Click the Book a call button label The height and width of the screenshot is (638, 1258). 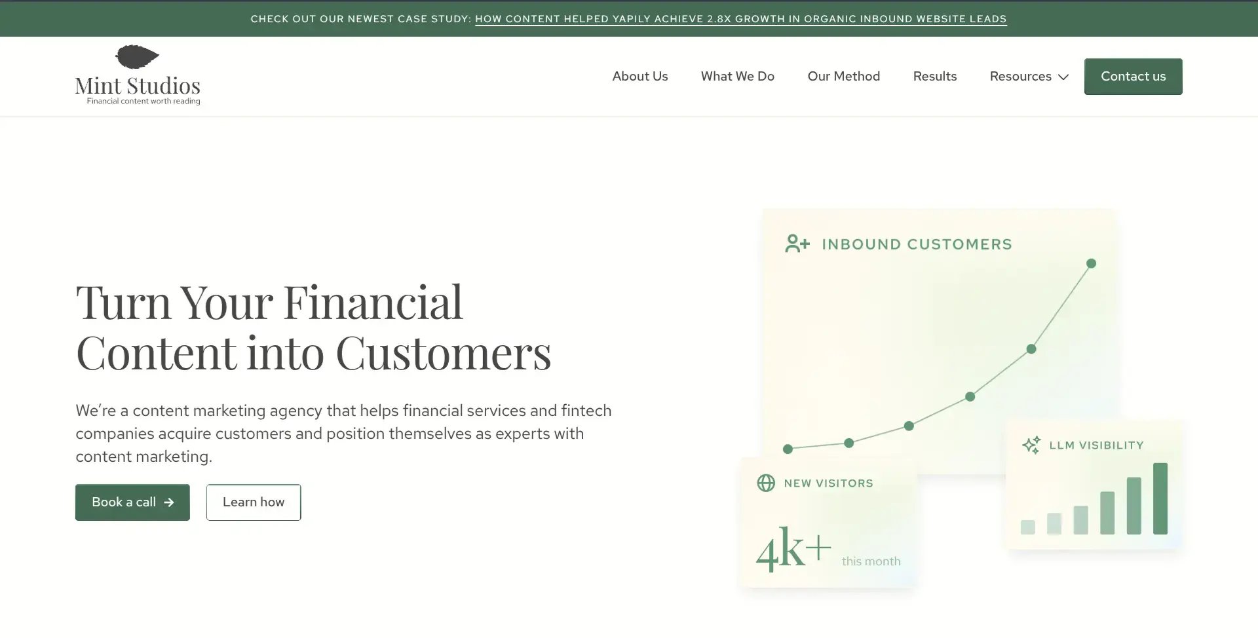click(x=124, y=502)
